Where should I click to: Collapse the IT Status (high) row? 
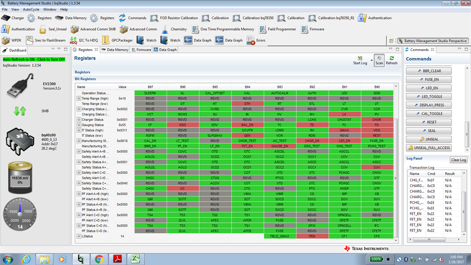78,130
